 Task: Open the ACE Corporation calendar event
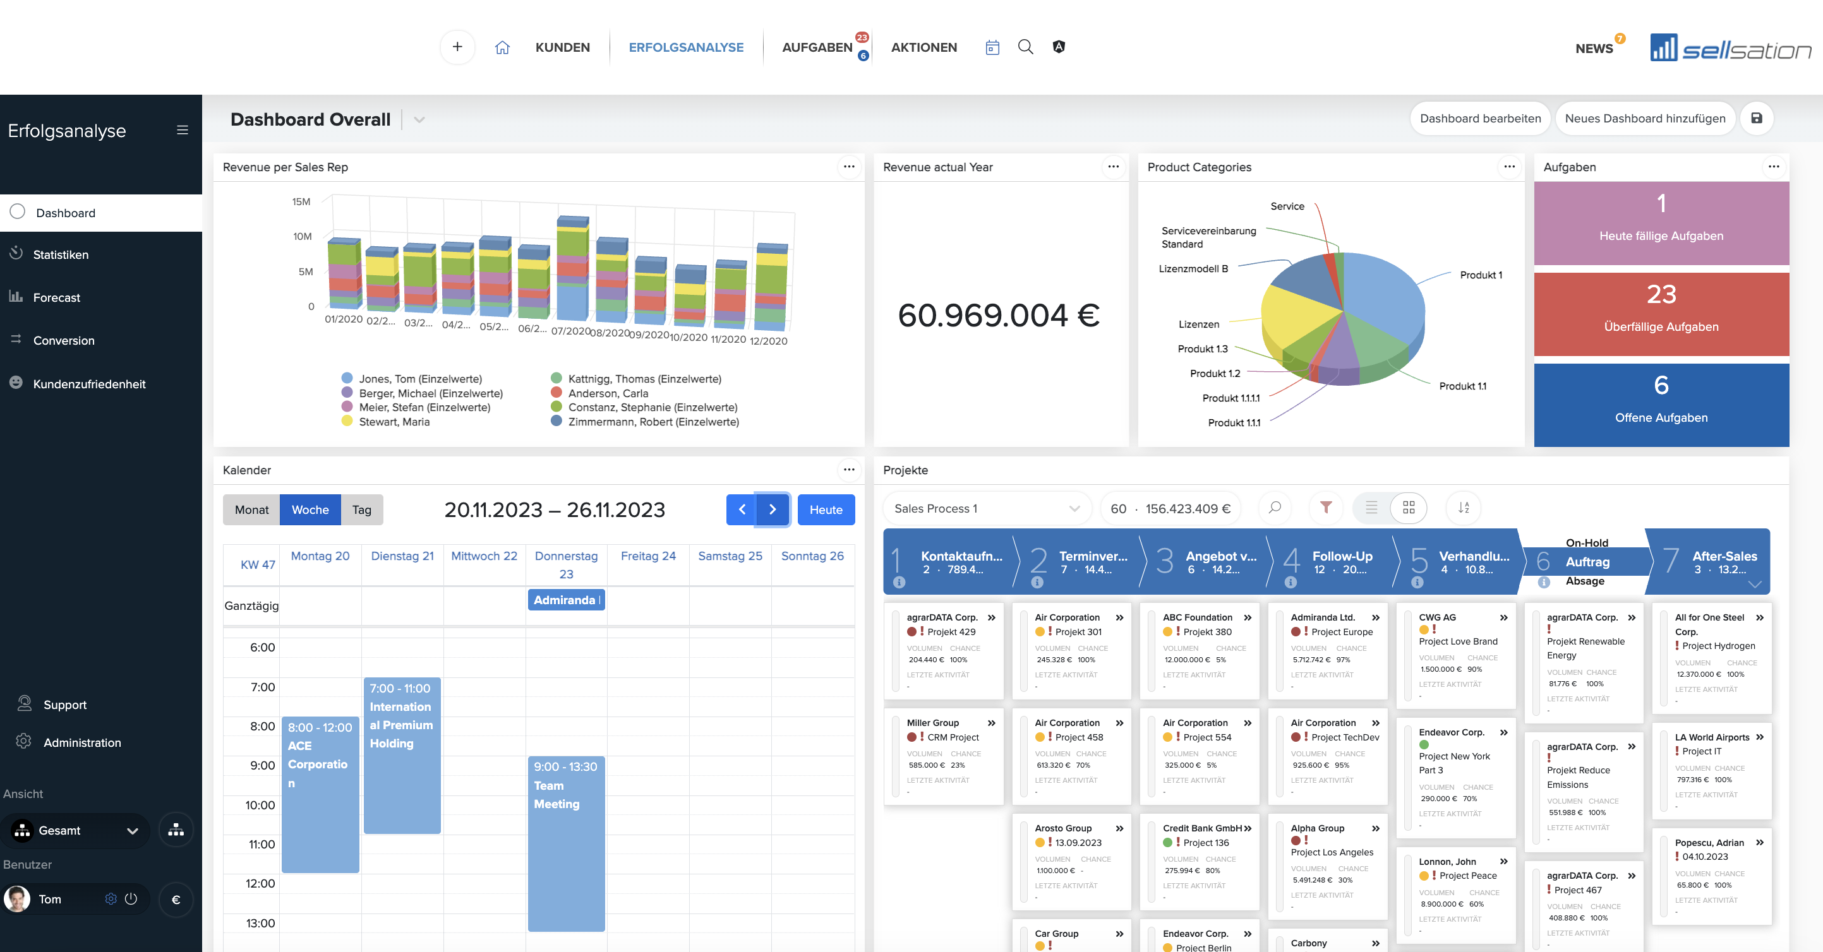coord(320,794)
